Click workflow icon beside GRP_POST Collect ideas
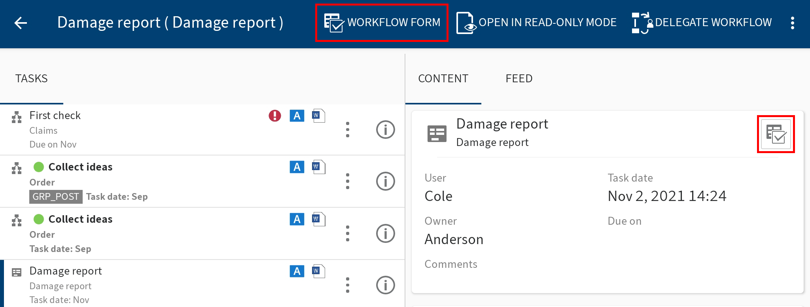This screenshot has height=307, width=810. (17, 169)
